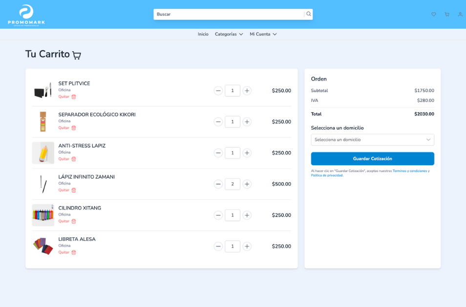
Task: Go to Inicio in navigation
Action: click(x=203, y=34)
